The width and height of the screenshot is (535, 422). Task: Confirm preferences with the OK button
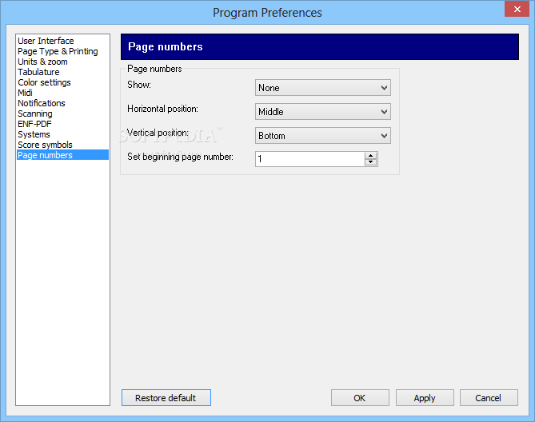(360, 398)
